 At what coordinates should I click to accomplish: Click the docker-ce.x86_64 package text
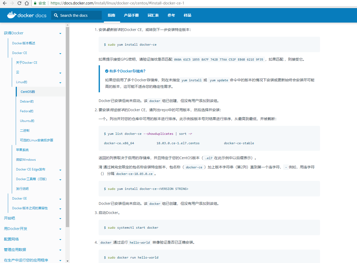coord(119,143)
